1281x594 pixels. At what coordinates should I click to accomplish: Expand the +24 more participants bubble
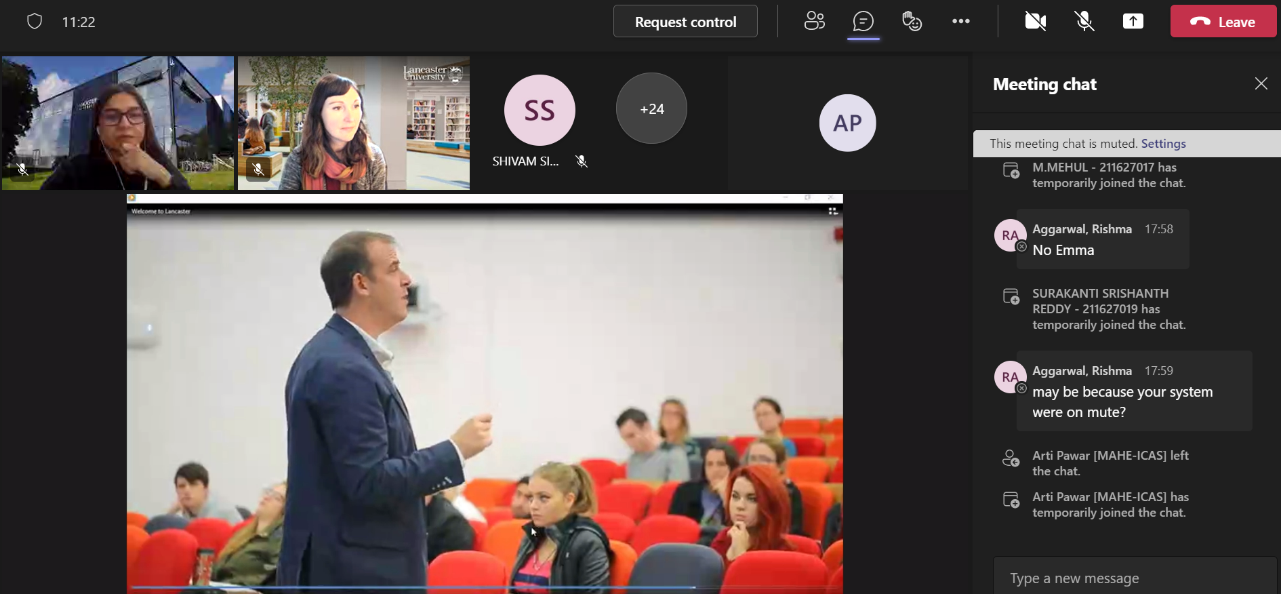pyautogui.click(x=651, y=108)
